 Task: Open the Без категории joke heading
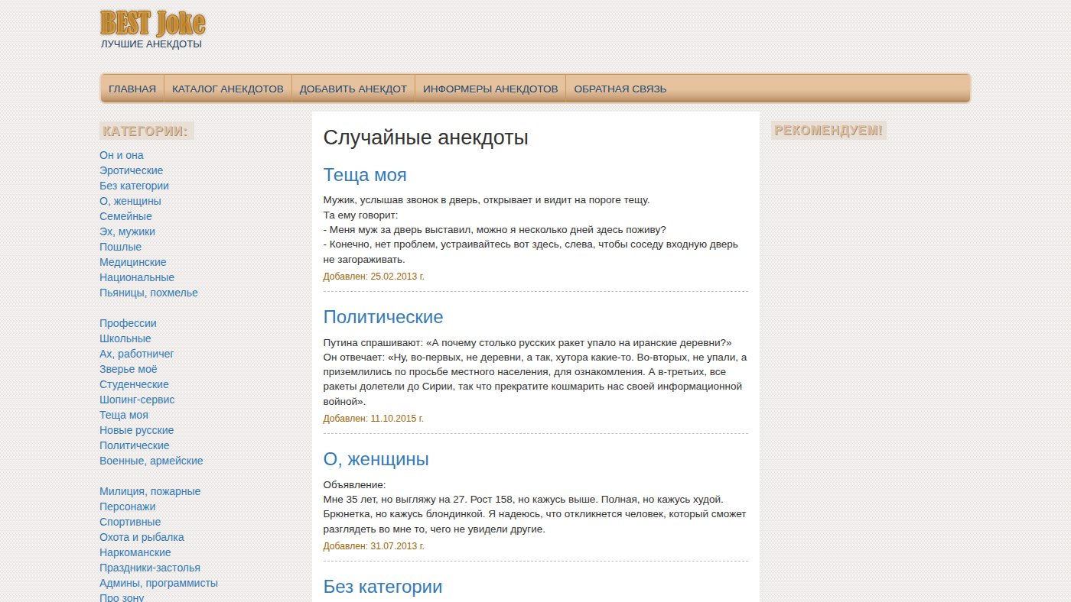point(383,587)
